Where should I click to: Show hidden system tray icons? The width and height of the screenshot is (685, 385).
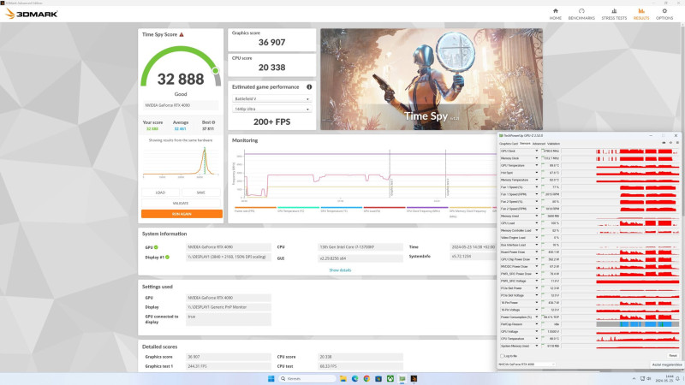(x=634, y=378)
